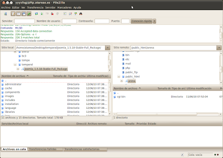Open the Sitio local path dropdown
The height and width of the screenshot is (158, 223).
pyautogui.click(x=108, y=47)
